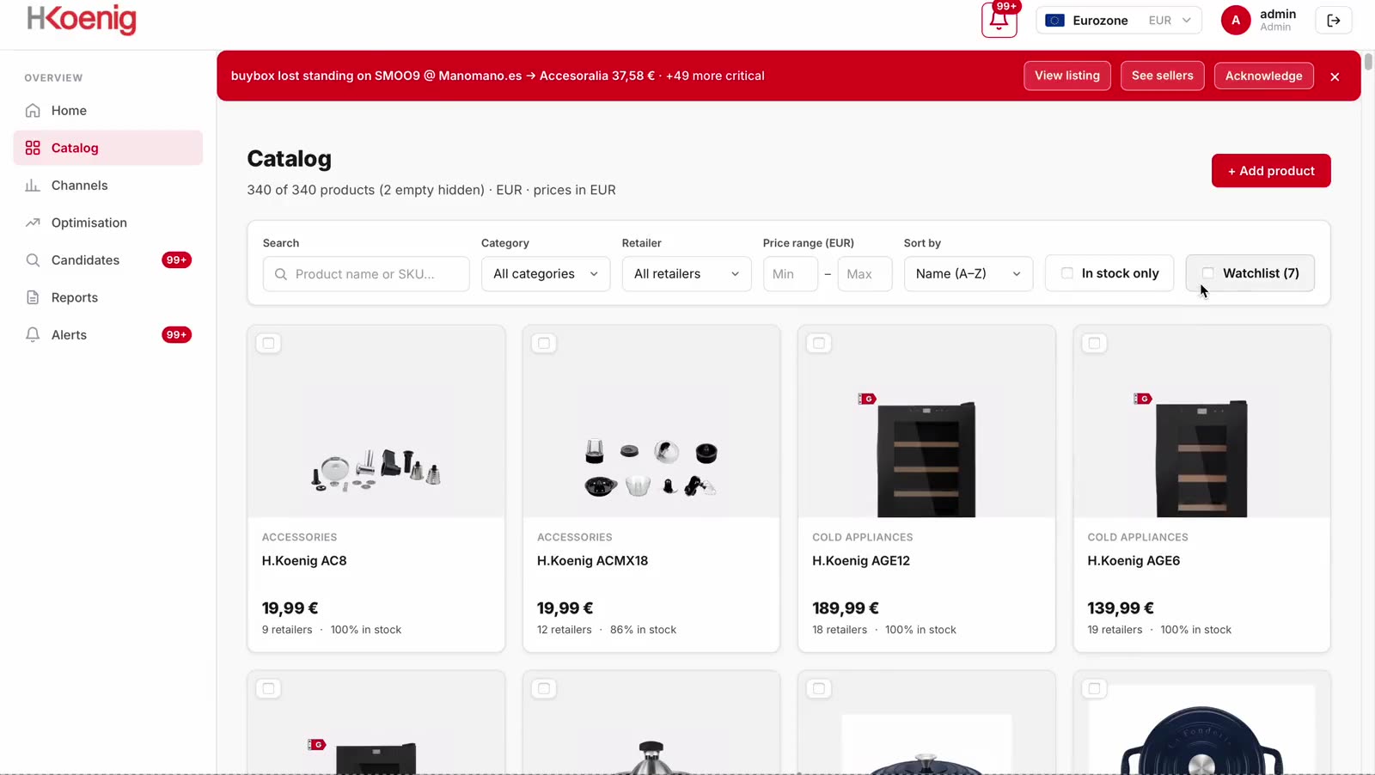Dismiss the red alert banner
Viewport: 1375px width, 775px height.
pyautogui.click(x=1335, y=76)
